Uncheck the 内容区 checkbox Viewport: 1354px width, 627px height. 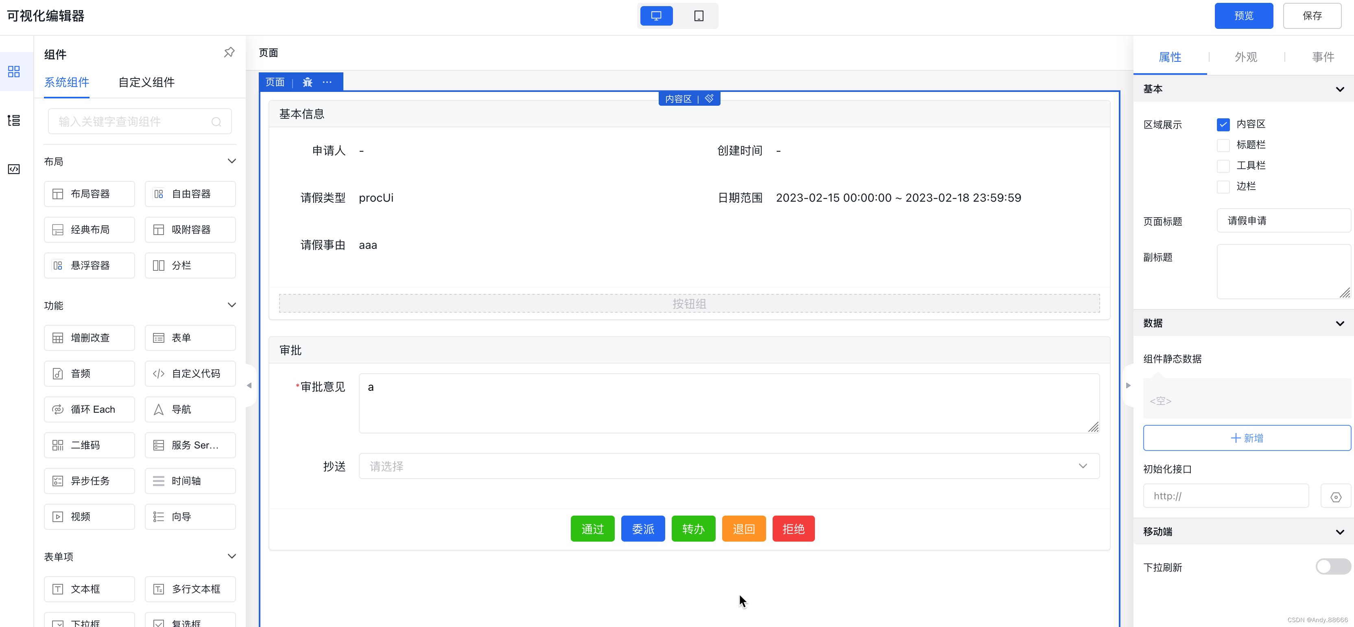(1223, 124)
